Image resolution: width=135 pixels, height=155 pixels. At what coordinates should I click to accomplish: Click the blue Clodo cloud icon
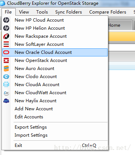pos(6,77)
